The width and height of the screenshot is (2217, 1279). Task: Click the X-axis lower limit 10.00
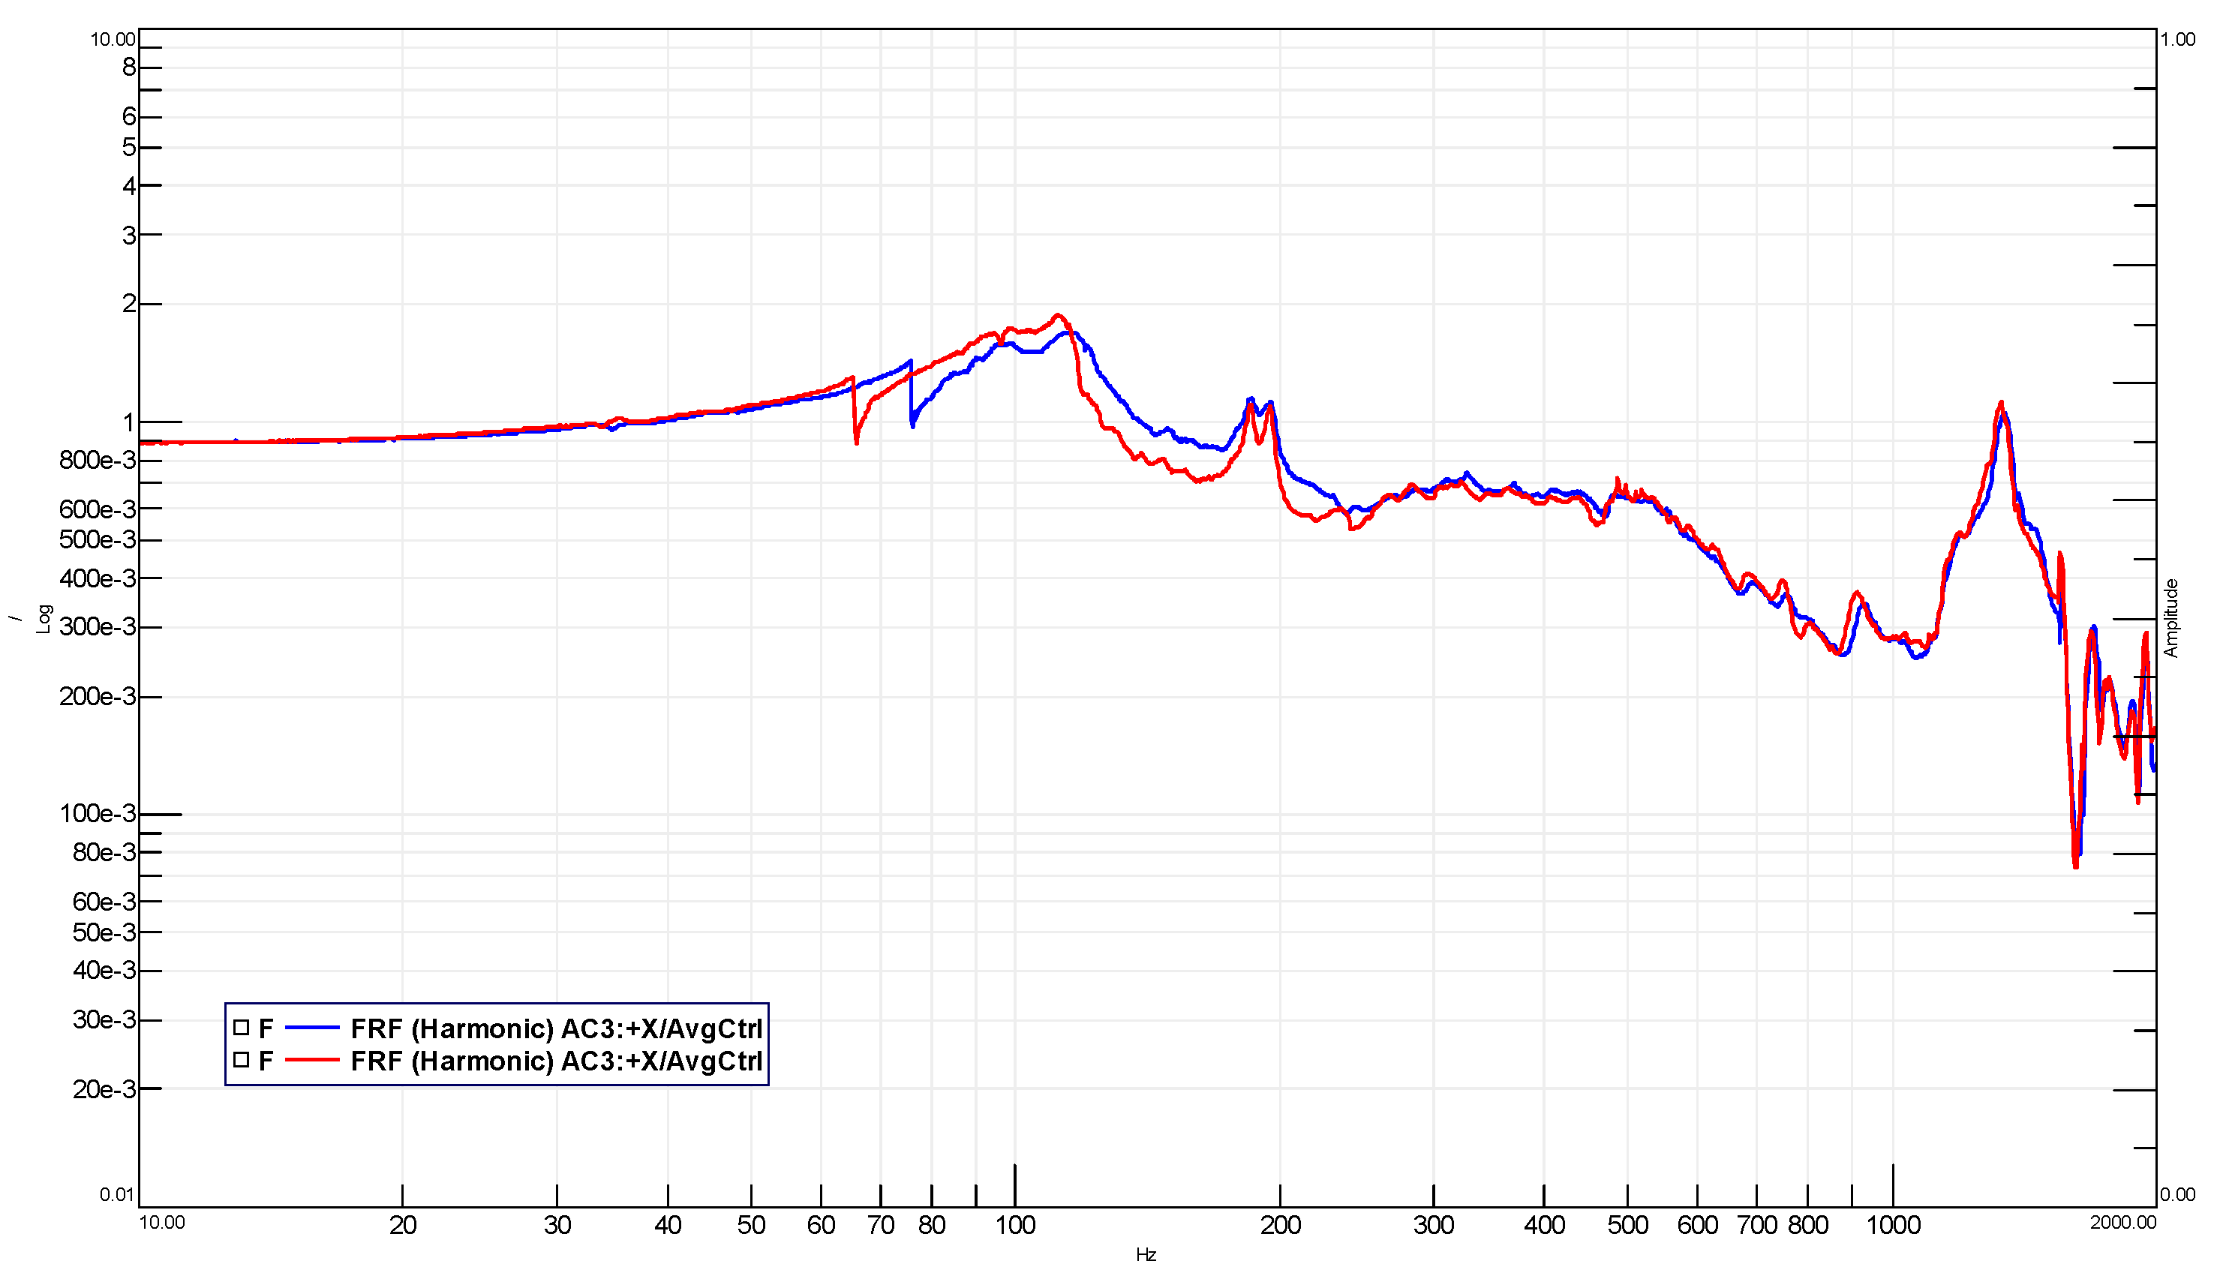pyautogui.click(x=163, y=1223)
